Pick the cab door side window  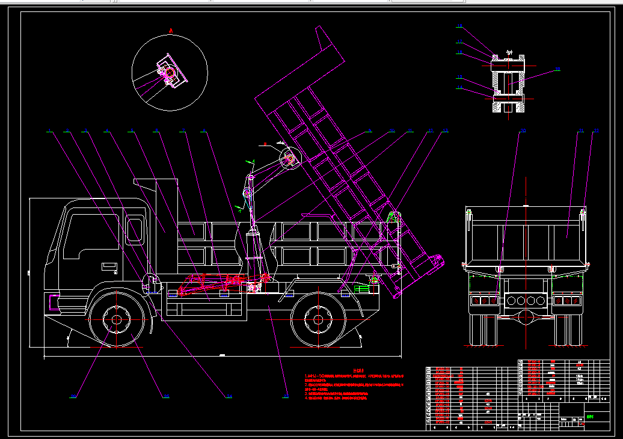click(x=91, y=237)
